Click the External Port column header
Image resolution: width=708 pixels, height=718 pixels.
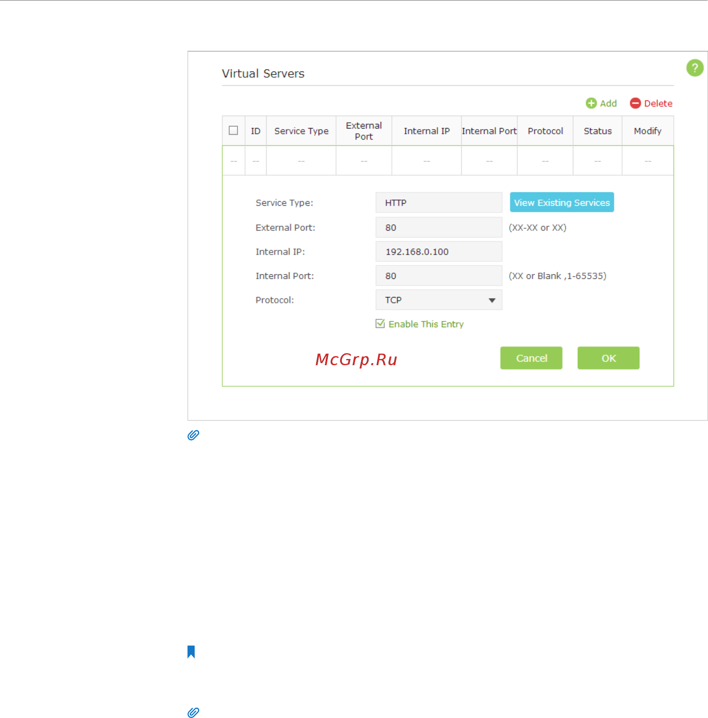[x=364, y=131]
